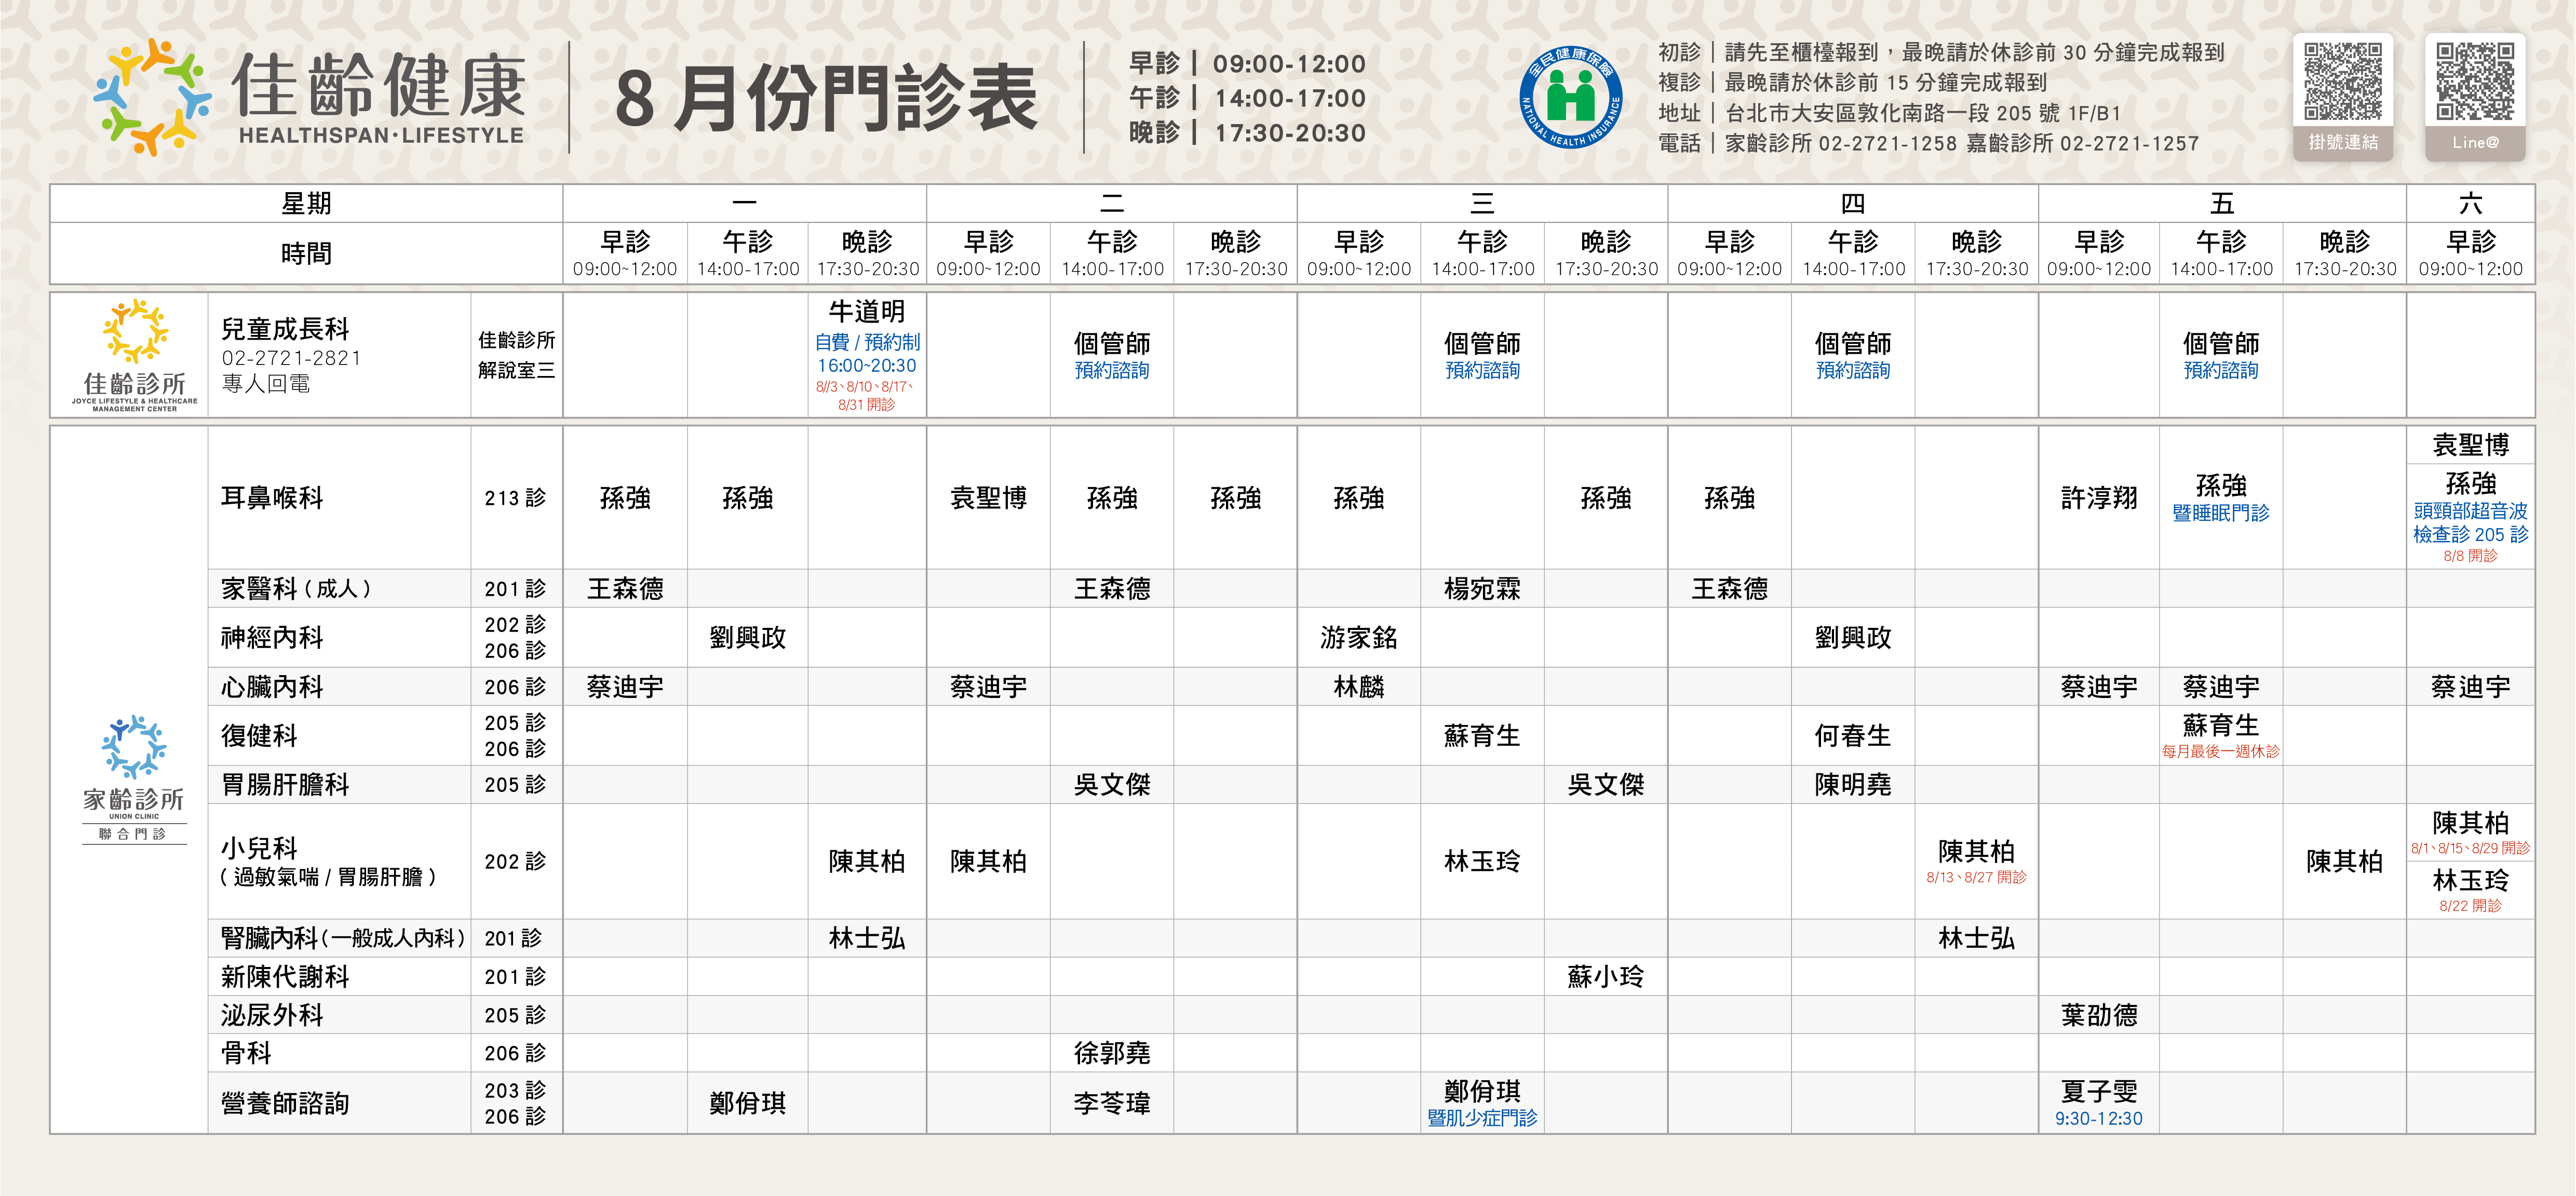Select the 心臟內科 row label

[272, 687]
